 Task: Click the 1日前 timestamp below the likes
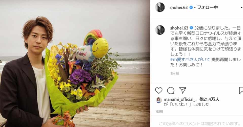[159, 111]
